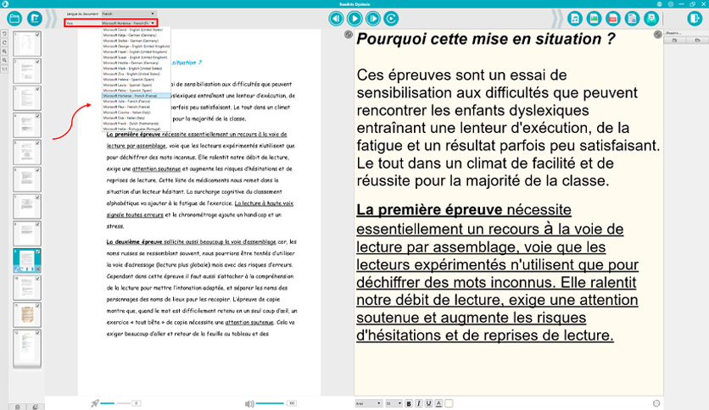Toggle the checkbox on page 5 thumbnail

(37, 142)
